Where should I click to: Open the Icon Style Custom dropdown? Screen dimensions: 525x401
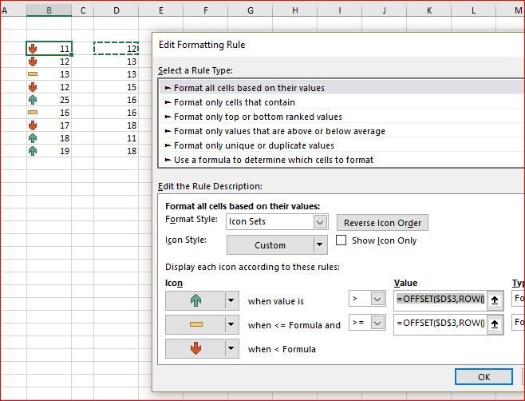(x=320, y=244)
